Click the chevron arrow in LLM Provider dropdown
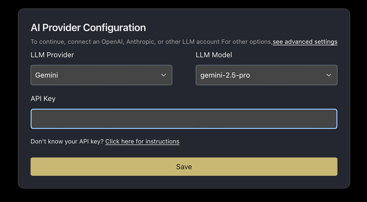The image size is (367, 202). (x=164, y=75)
